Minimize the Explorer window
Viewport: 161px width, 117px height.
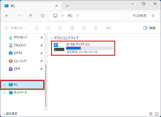(x=133, y=4)
